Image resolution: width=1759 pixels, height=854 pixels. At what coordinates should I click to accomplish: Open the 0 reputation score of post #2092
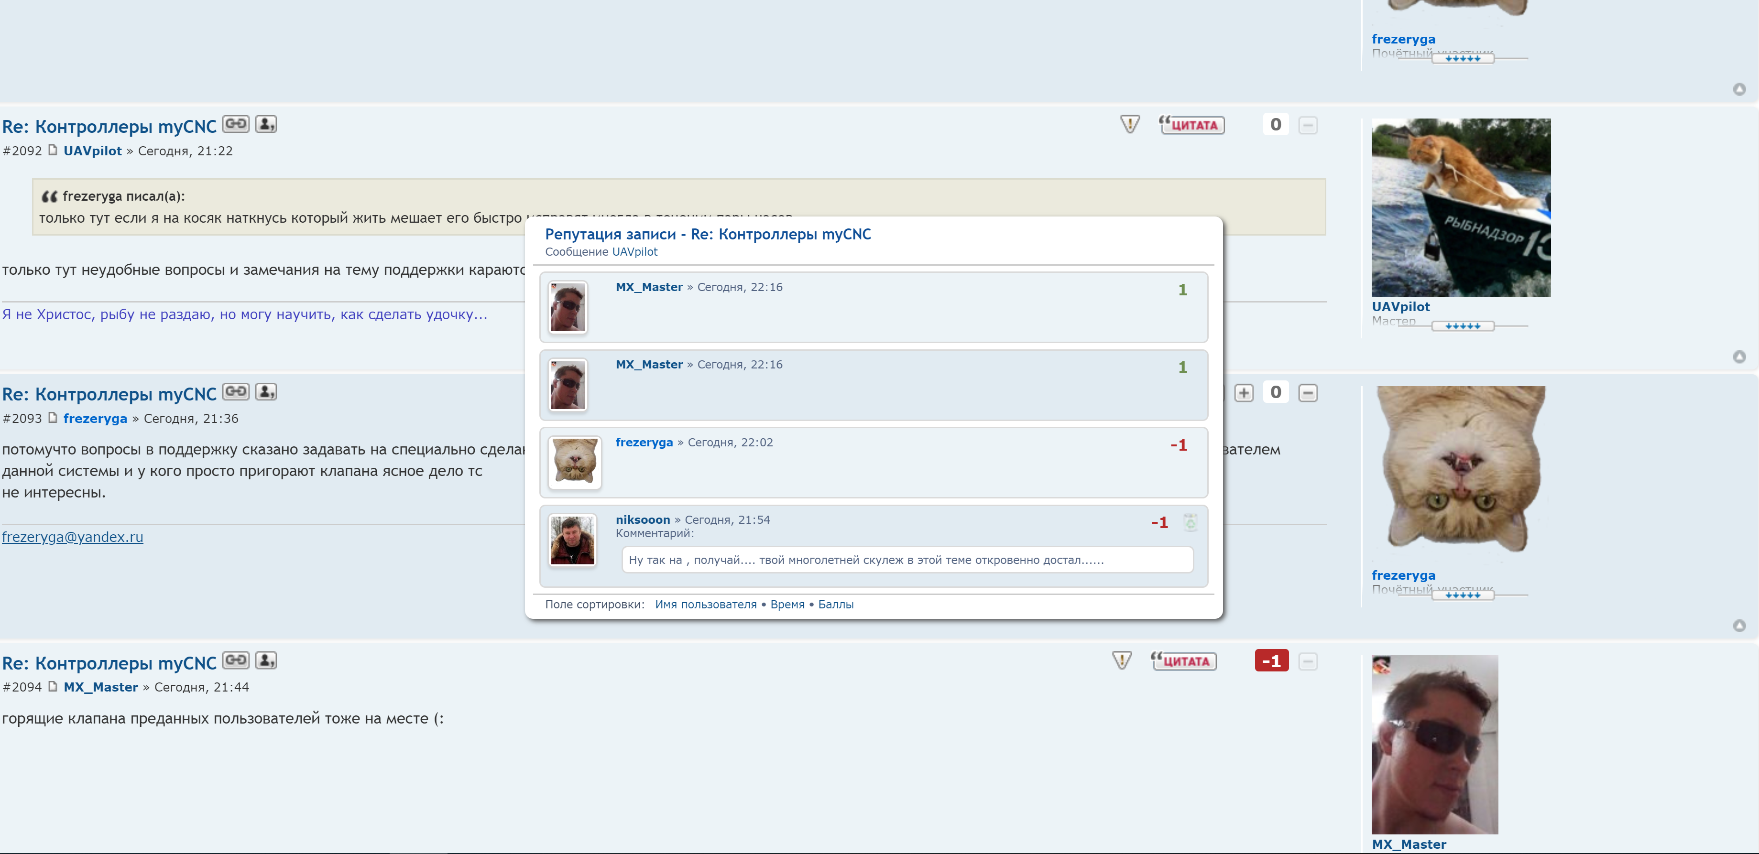pyautogui.click(x=1275, y=124)
